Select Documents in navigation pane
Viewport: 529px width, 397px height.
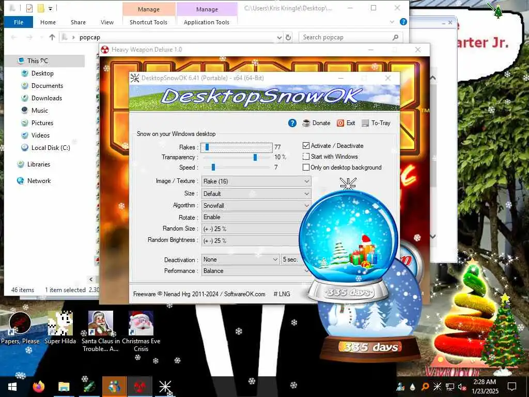pos(47,86)
